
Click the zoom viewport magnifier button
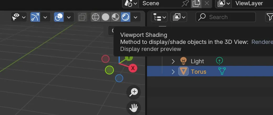point(134,92)
